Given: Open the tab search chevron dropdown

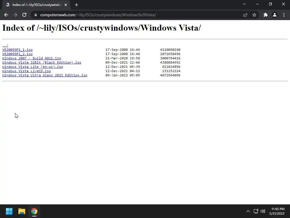Looking at the screenshot, I should click(244, 4).
